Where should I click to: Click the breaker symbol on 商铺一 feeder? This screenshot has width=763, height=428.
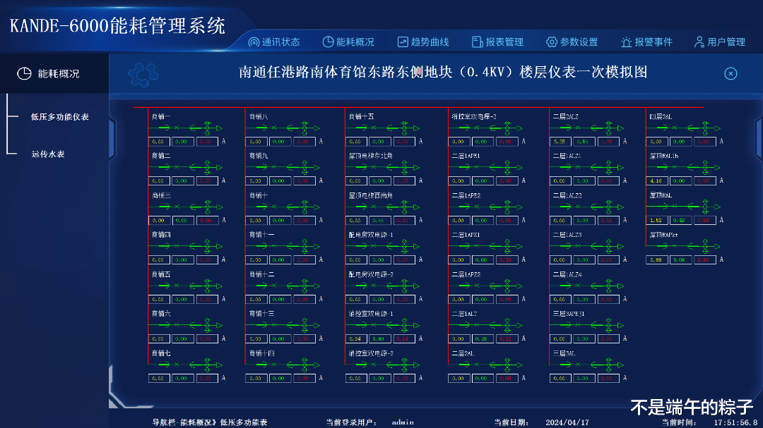point(177,128)
